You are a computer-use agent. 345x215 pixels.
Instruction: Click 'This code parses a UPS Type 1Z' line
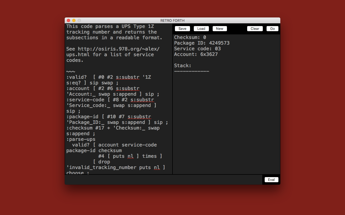point(110,26)
